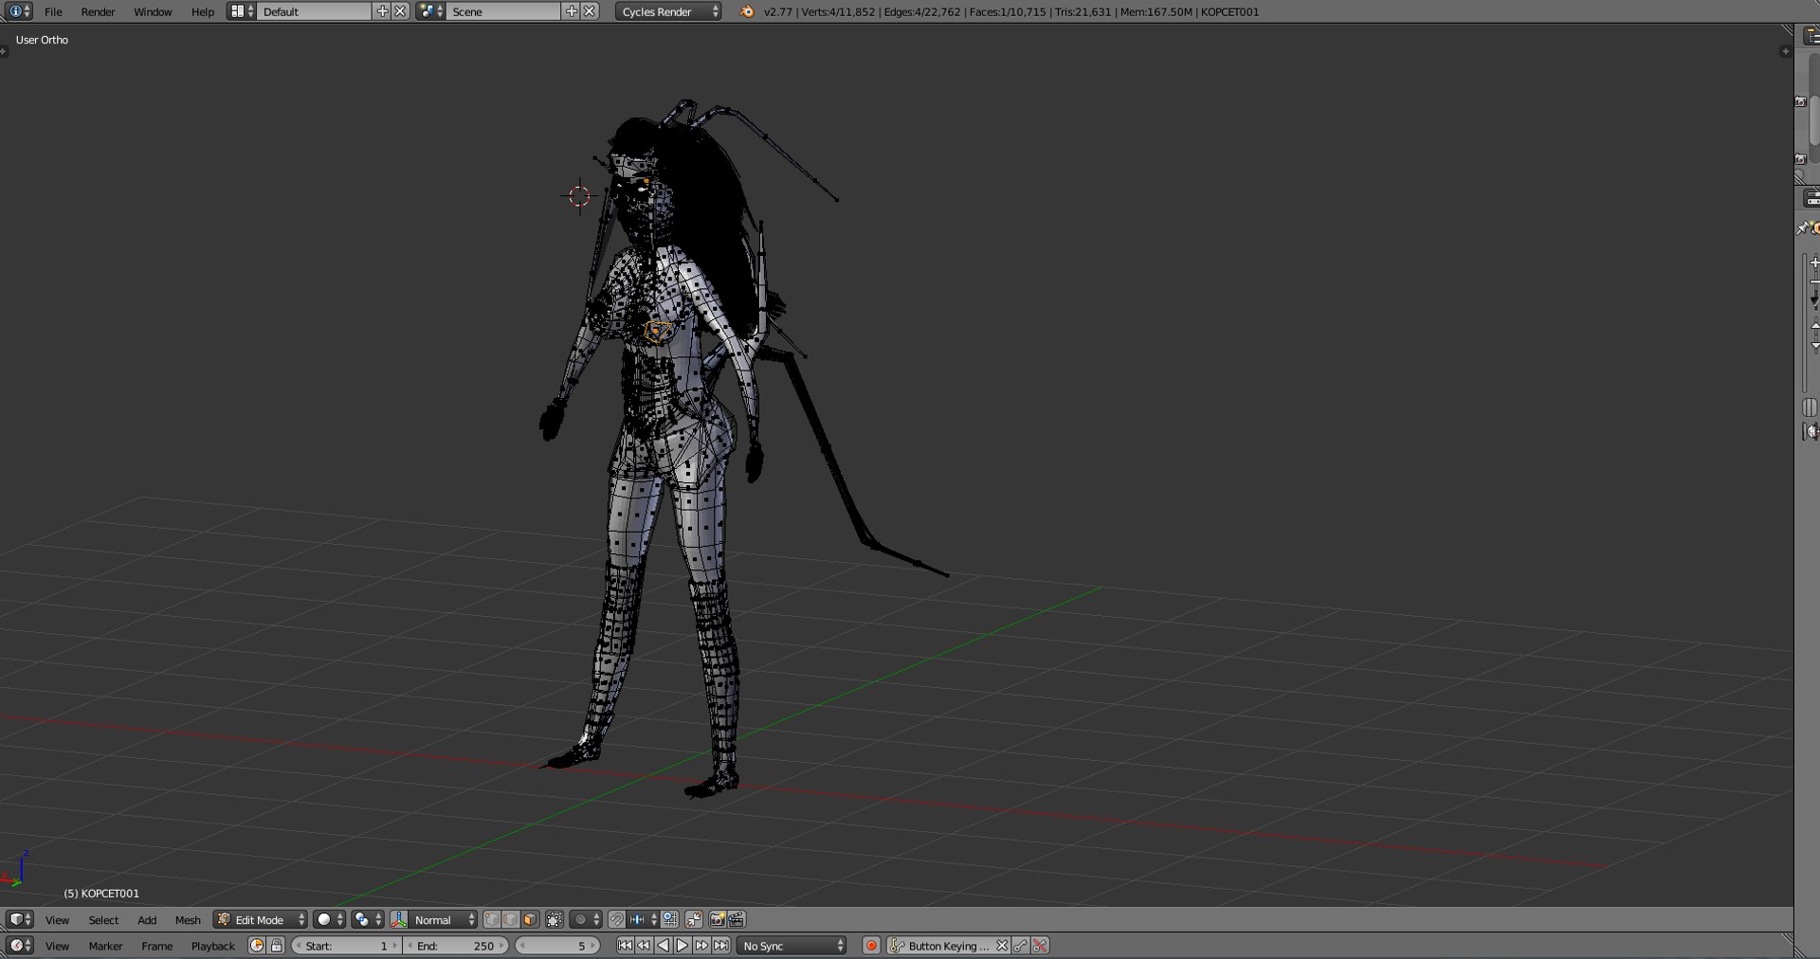Toggle use preview range
Screen dimensions: 1820x959
click(x=256, y=946)
